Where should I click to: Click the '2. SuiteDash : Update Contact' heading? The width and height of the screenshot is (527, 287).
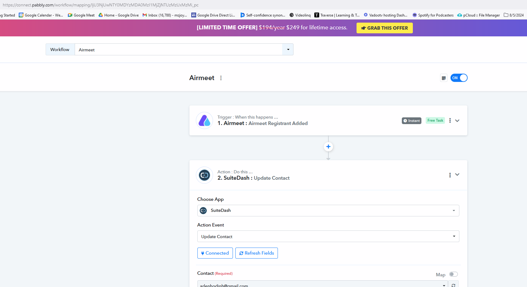pyautogui.click(x=253, y=178)
